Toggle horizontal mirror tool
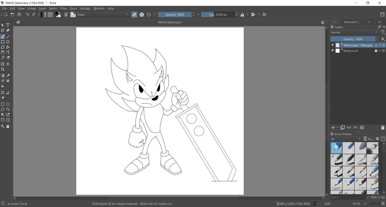 [242, 15]
